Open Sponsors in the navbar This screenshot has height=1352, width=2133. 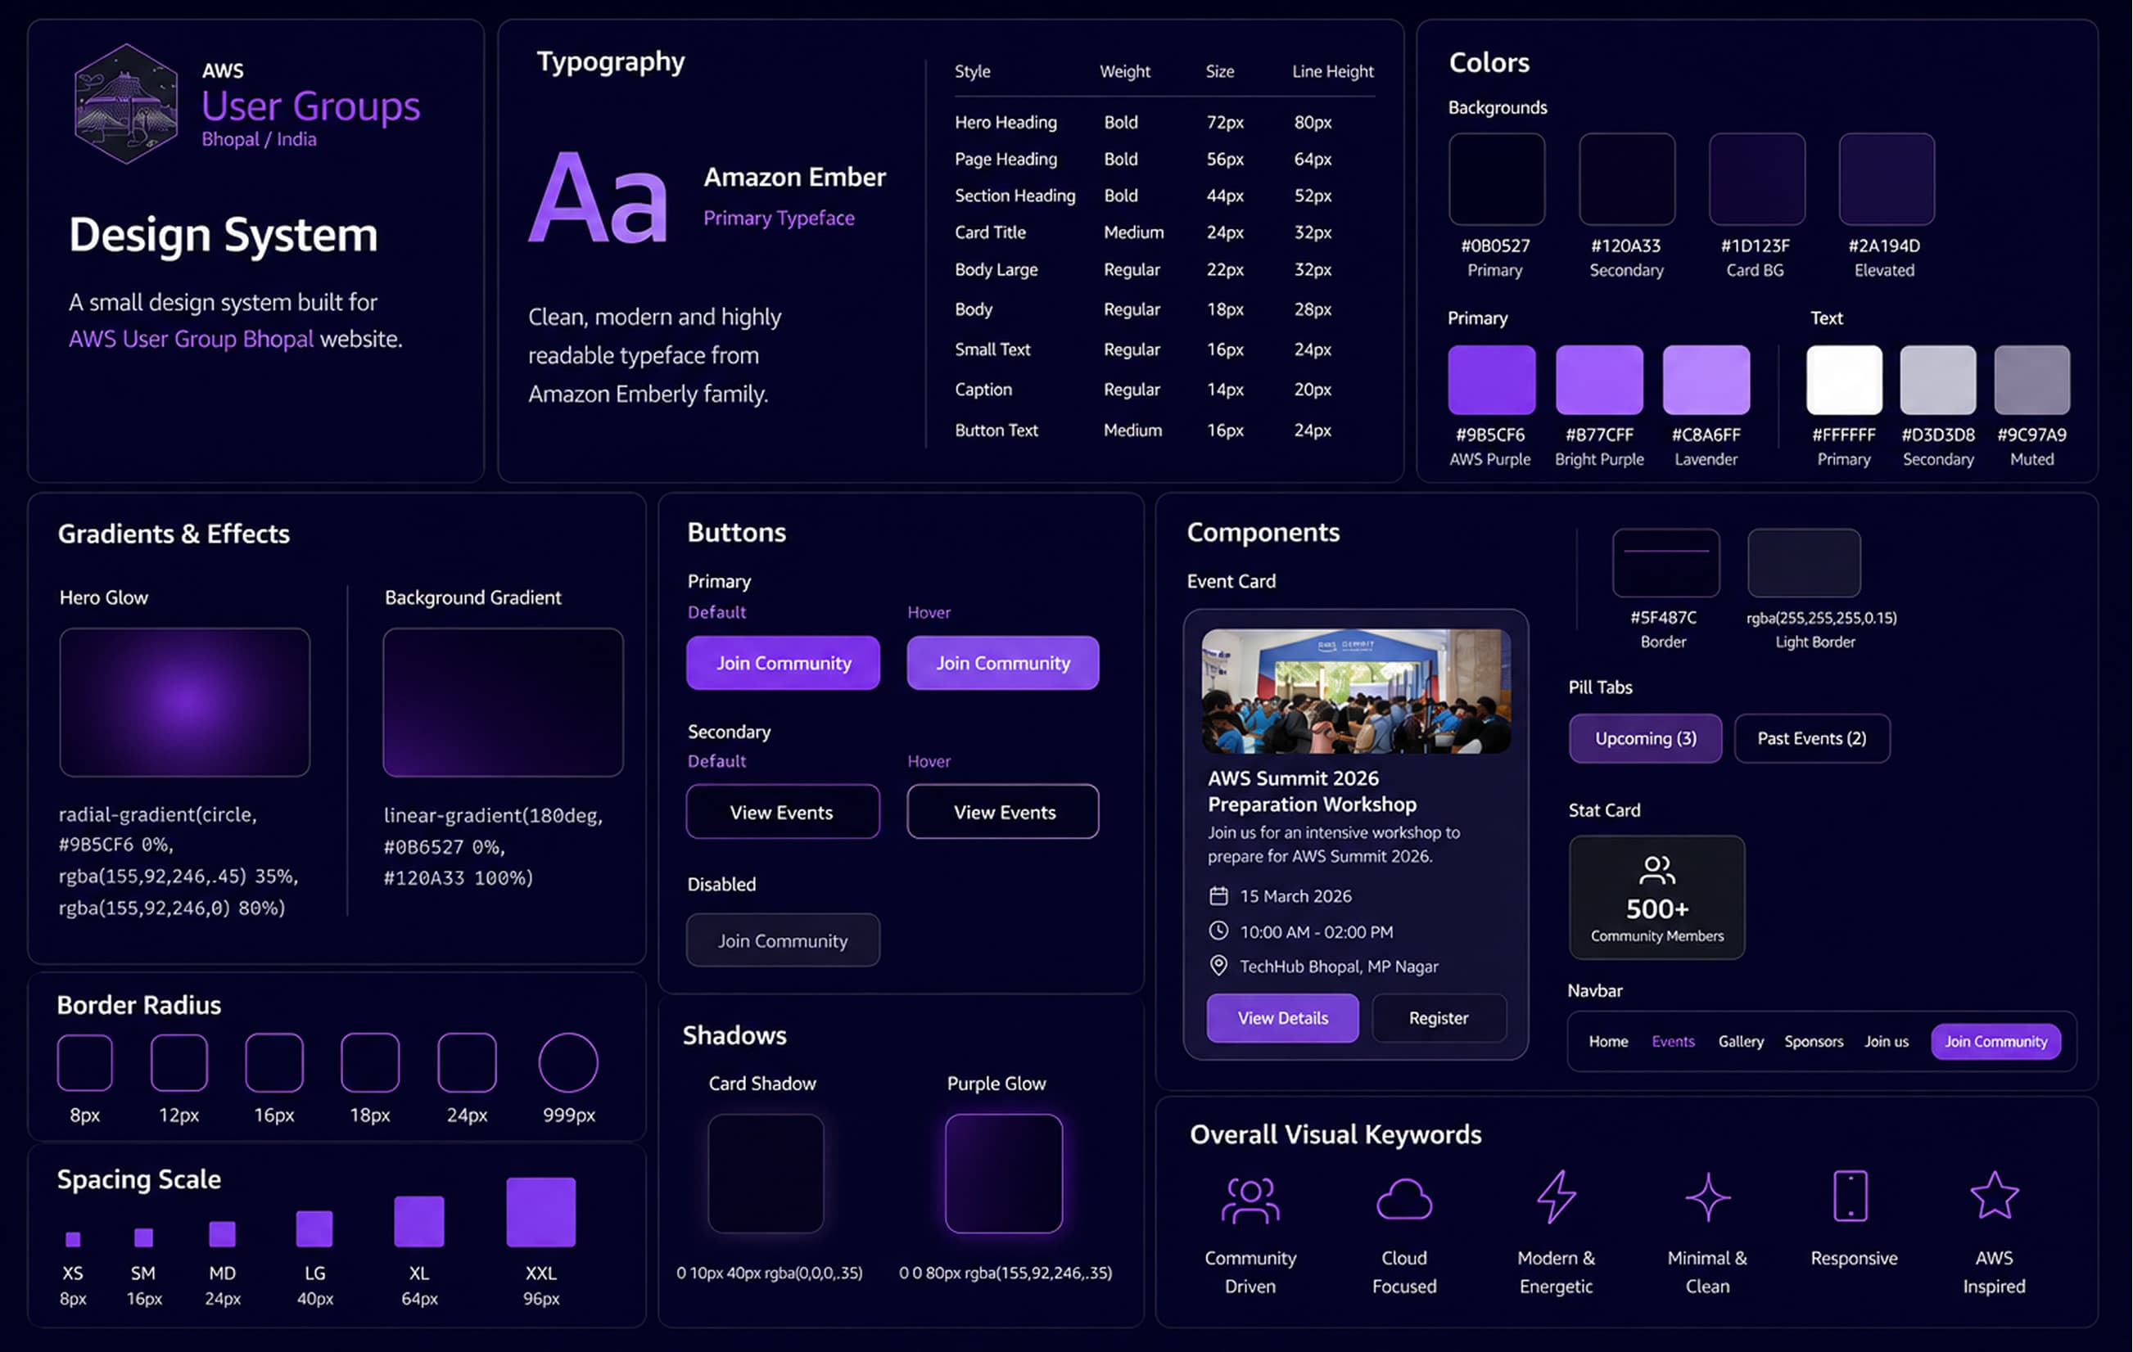pyautogui.click(x=1813, y=1042)
